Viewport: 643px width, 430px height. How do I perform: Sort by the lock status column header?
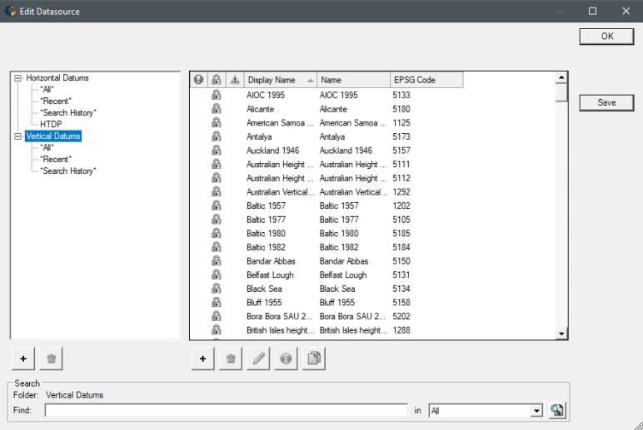[216, 80]
